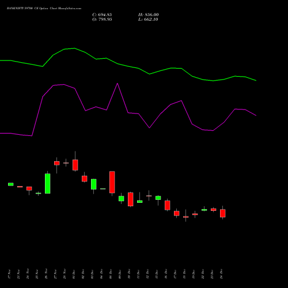The width and height of the screenshot is (288, 288).
Task: Click the green candle above 15 Dec
Action: click(158, 198)
